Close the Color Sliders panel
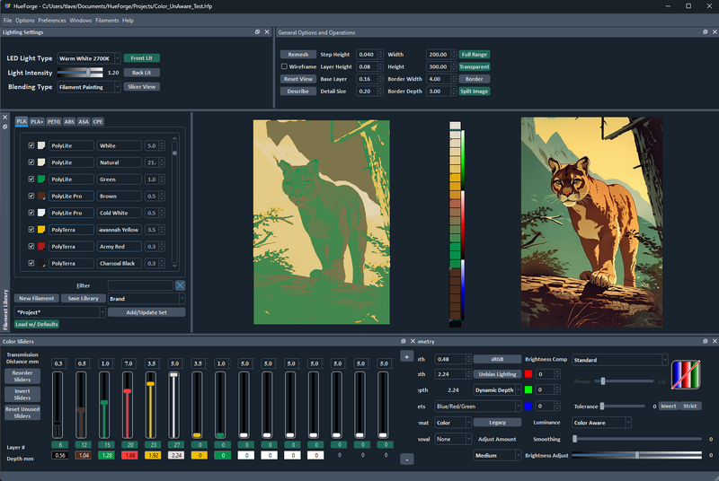Screen dimensions: 719x481 [x=413, y=341]
